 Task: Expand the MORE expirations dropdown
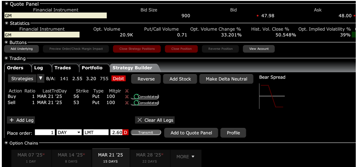click(x=185, y=157)
